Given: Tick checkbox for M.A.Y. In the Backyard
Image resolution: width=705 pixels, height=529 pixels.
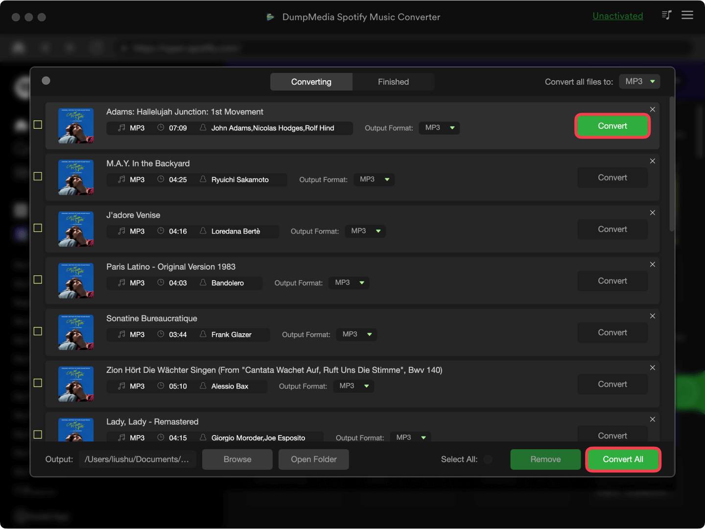Looking at the screenshot, I should tap(38, 176).
